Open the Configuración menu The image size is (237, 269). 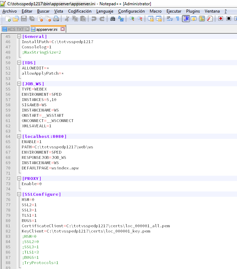click(131, 11)
